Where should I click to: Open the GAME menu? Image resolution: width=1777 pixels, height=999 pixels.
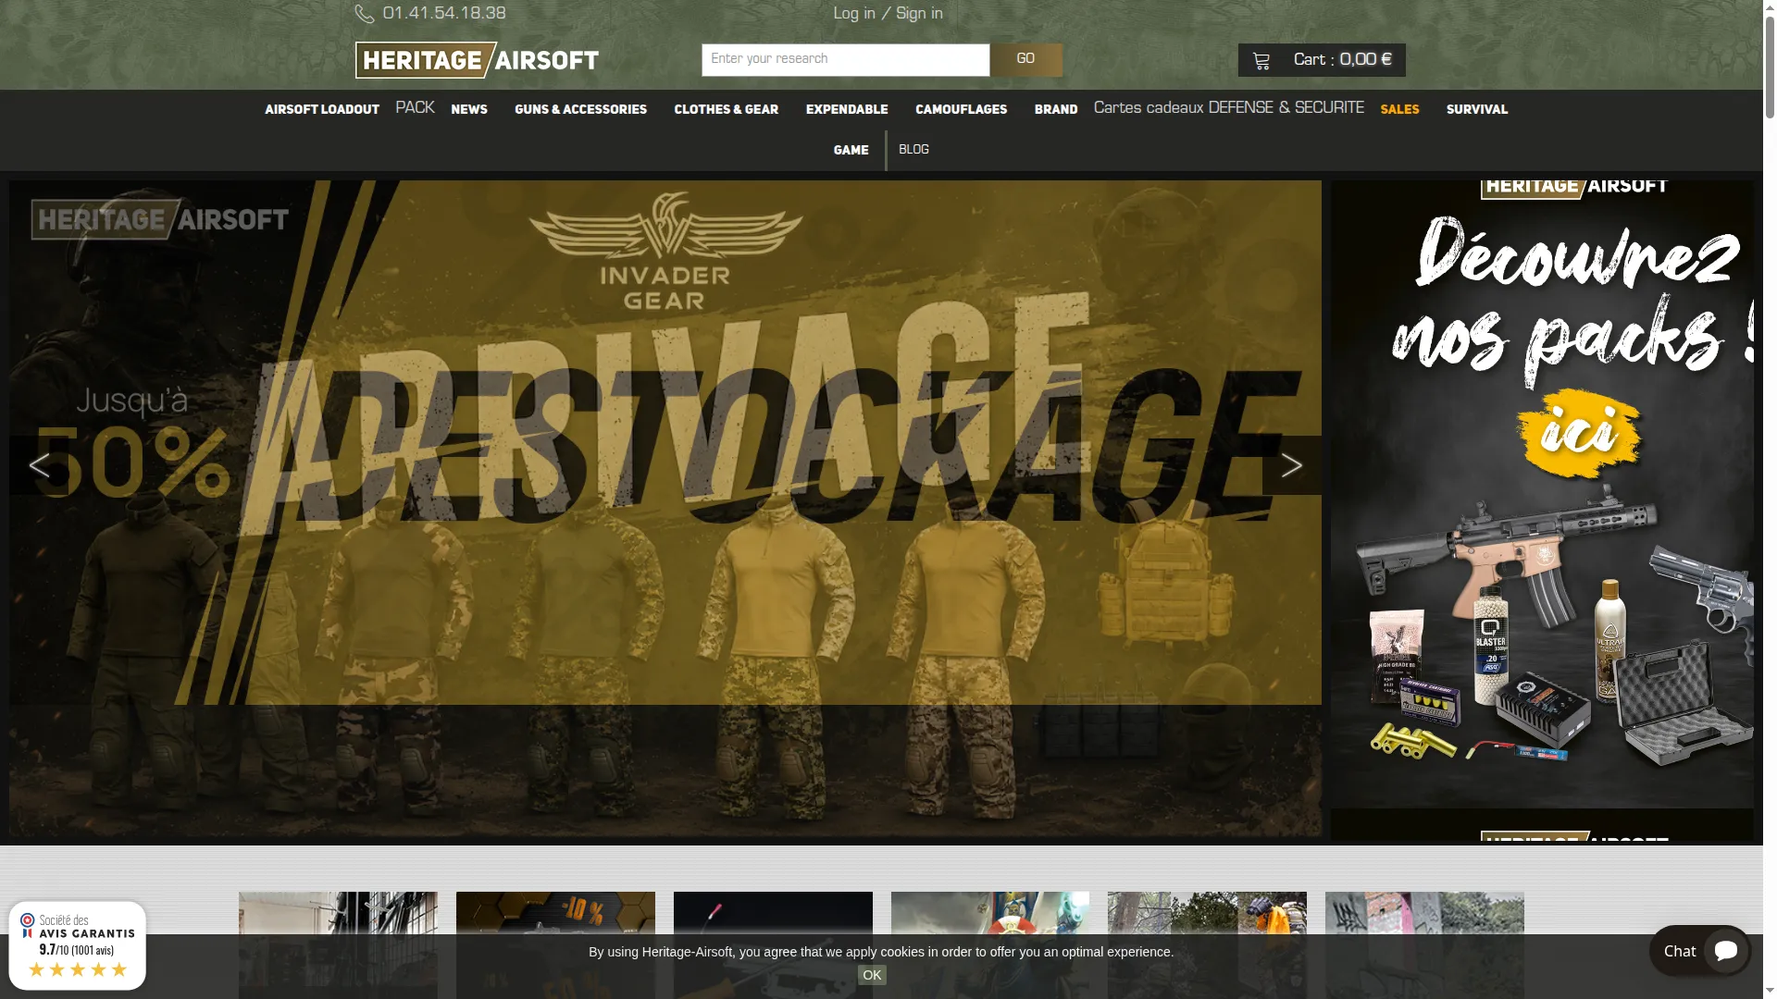coord(851,150)
